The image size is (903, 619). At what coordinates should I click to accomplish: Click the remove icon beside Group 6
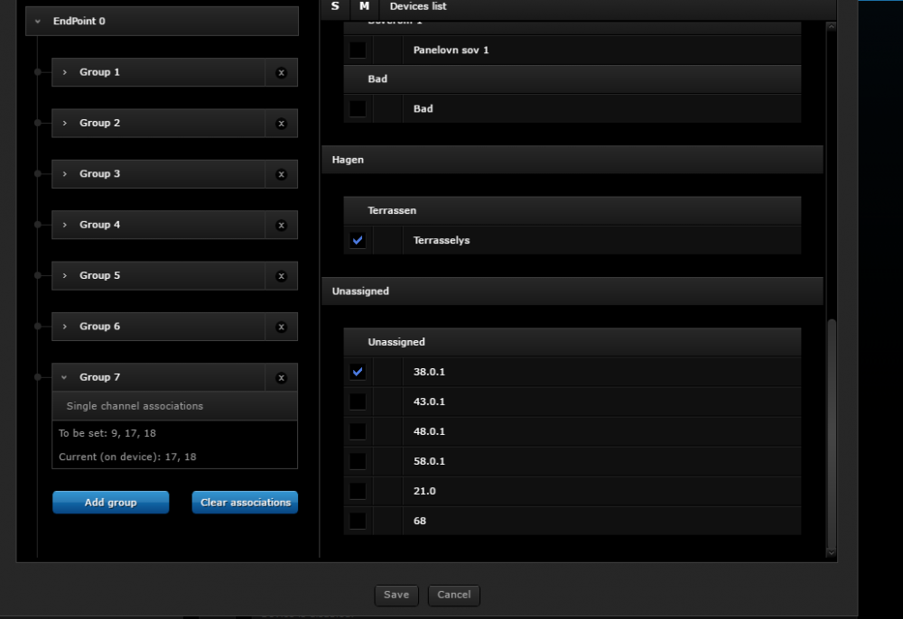click(281, 327)
